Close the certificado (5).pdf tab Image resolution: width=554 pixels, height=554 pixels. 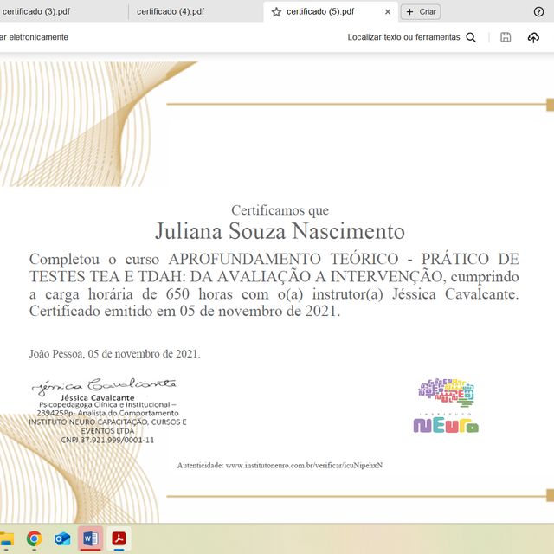388,12
